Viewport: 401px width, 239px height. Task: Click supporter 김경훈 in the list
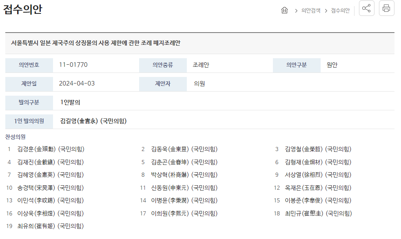(51, 149)
